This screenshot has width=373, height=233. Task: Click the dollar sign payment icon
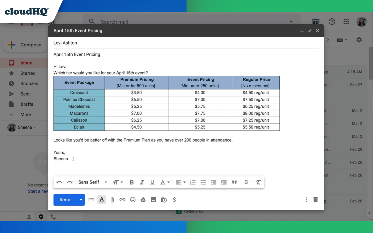[174, 200]
